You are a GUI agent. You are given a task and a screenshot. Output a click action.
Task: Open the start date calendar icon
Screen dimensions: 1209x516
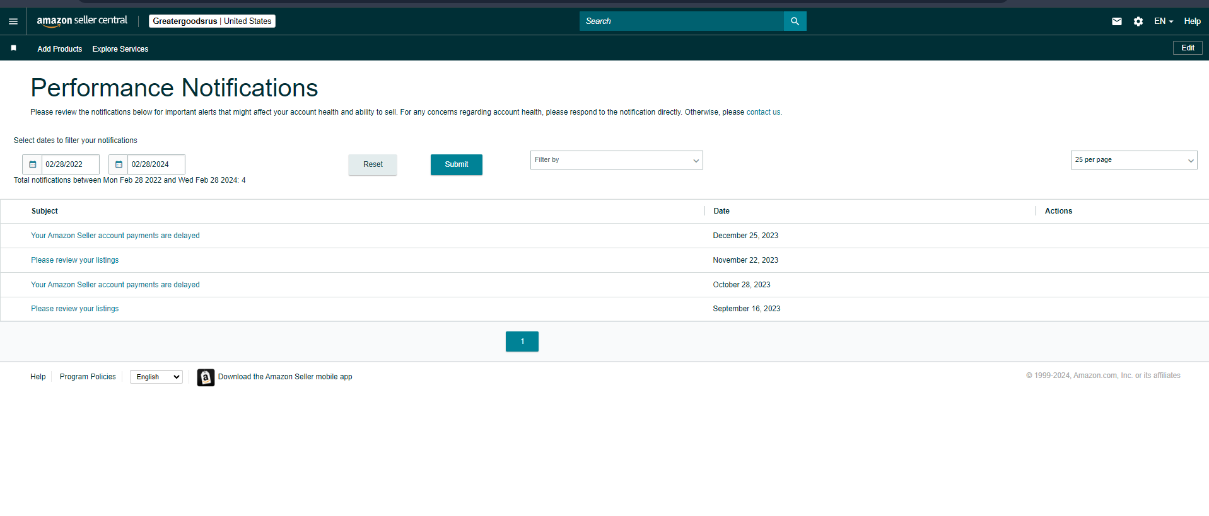coord(33,164)
